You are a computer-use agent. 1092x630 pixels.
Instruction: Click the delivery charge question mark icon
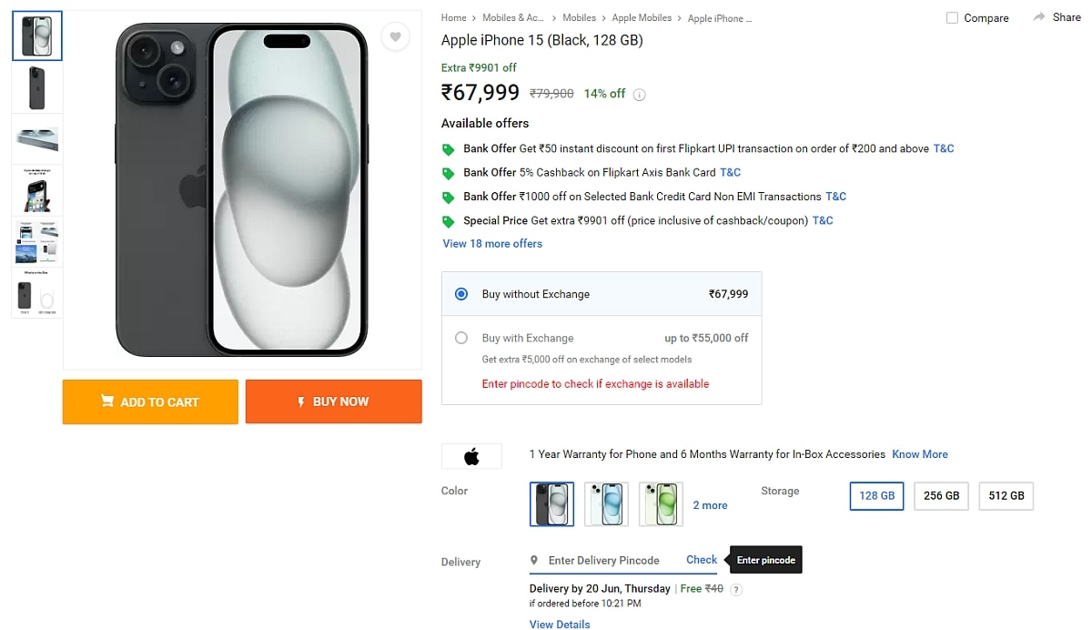[736, 590]
